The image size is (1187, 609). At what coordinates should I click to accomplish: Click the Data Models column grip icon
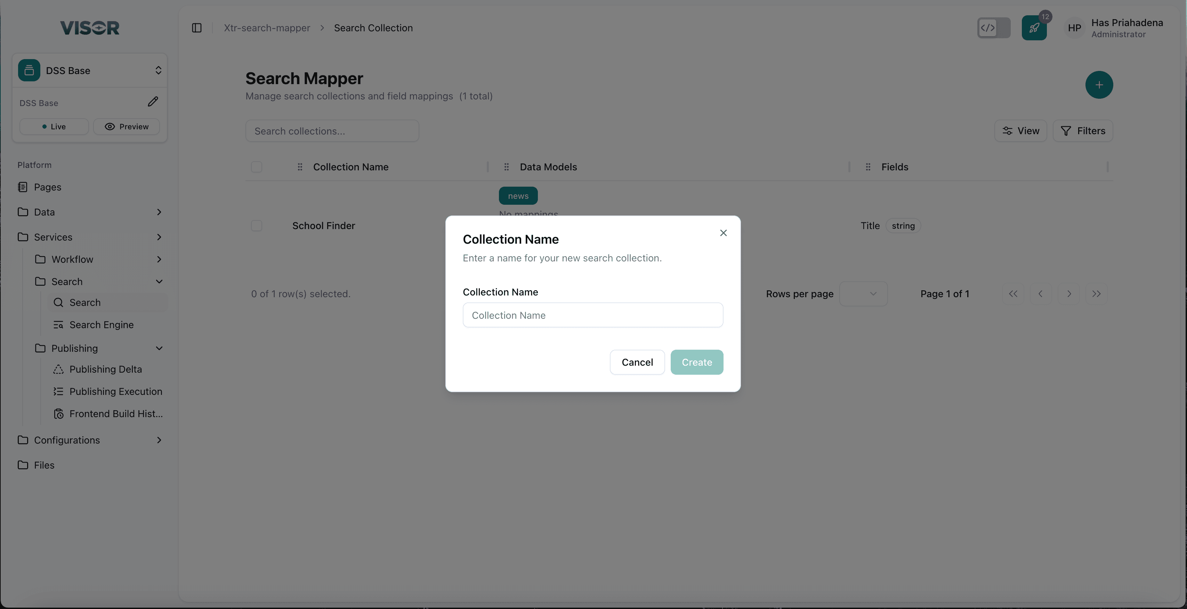pyautogui.click(x=507, y=167)
